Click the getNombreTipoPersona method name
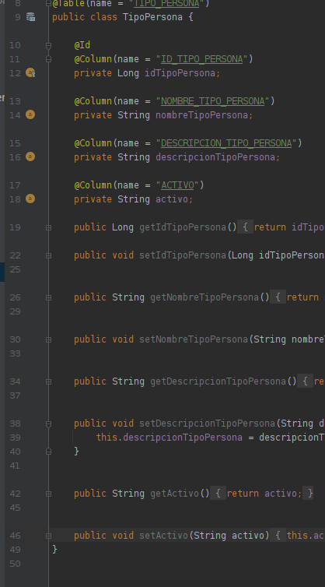325x587 pixels. click(204, 297)
